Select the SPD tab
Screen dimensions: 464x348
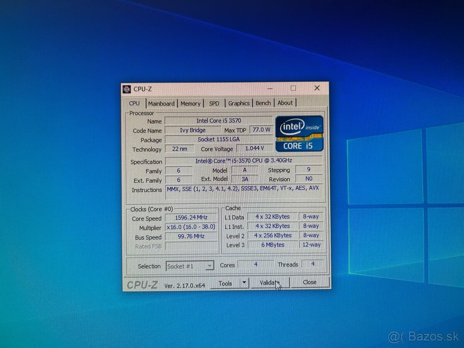(214, 103)
